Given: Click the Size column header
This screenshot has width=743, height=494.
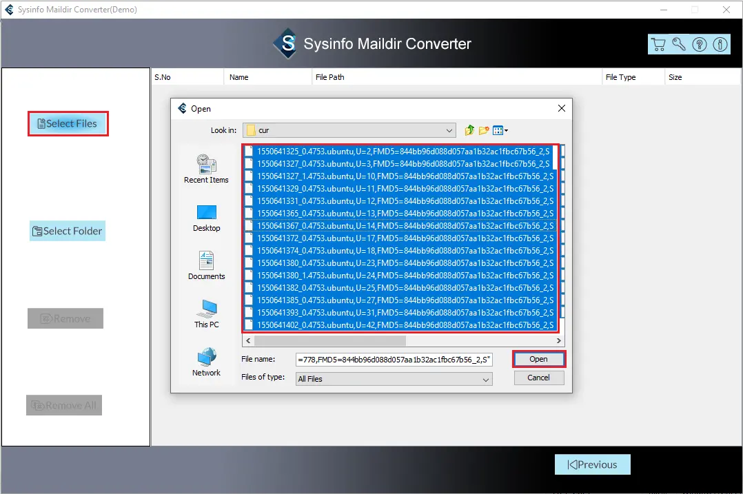Looking at the screenshot, I should (702, 77).
